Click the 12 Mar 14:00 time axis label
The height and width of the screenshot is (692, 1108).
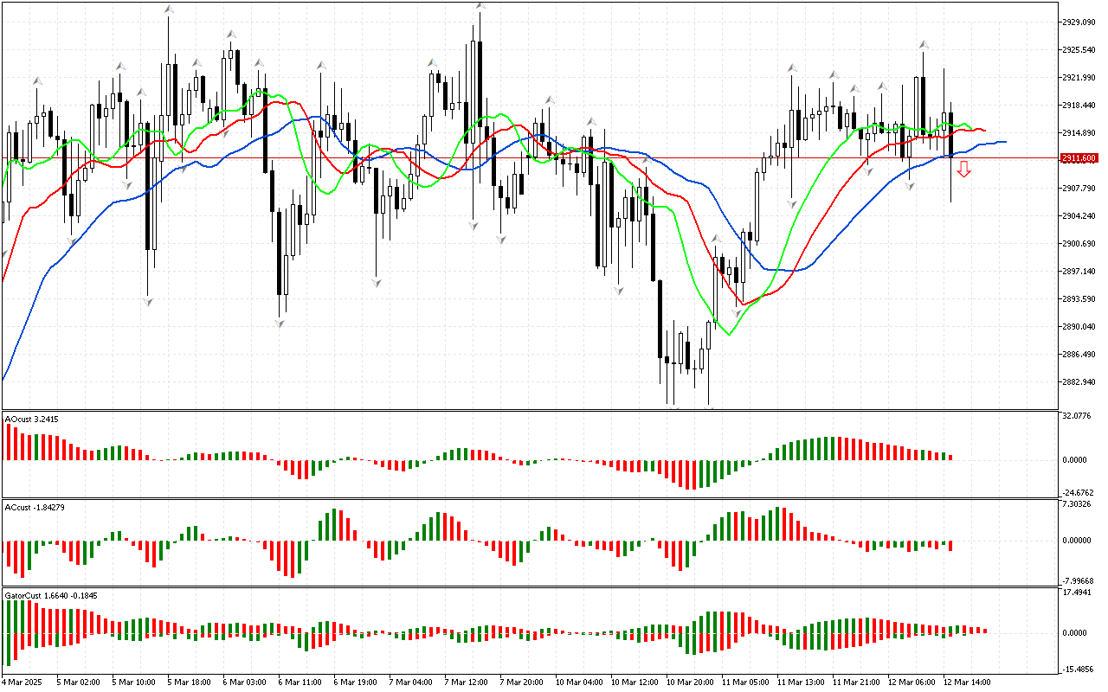coord(968,682)
